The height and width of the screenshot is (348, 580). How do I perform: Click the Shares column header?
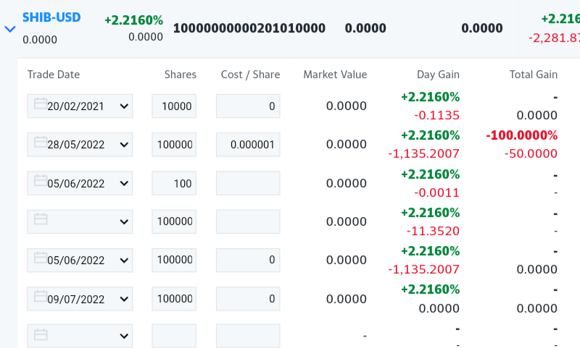(181, 75)
